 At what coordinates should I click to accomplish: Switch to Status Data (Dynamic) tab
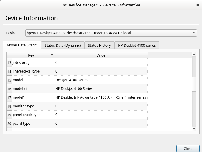[63, 45]
